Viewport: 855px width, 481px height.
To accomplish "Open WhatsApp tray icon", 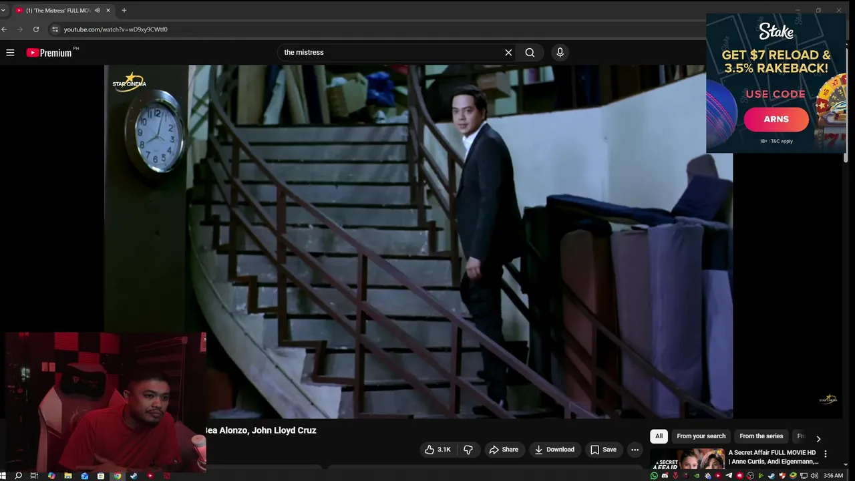I will tap(654, 476).
